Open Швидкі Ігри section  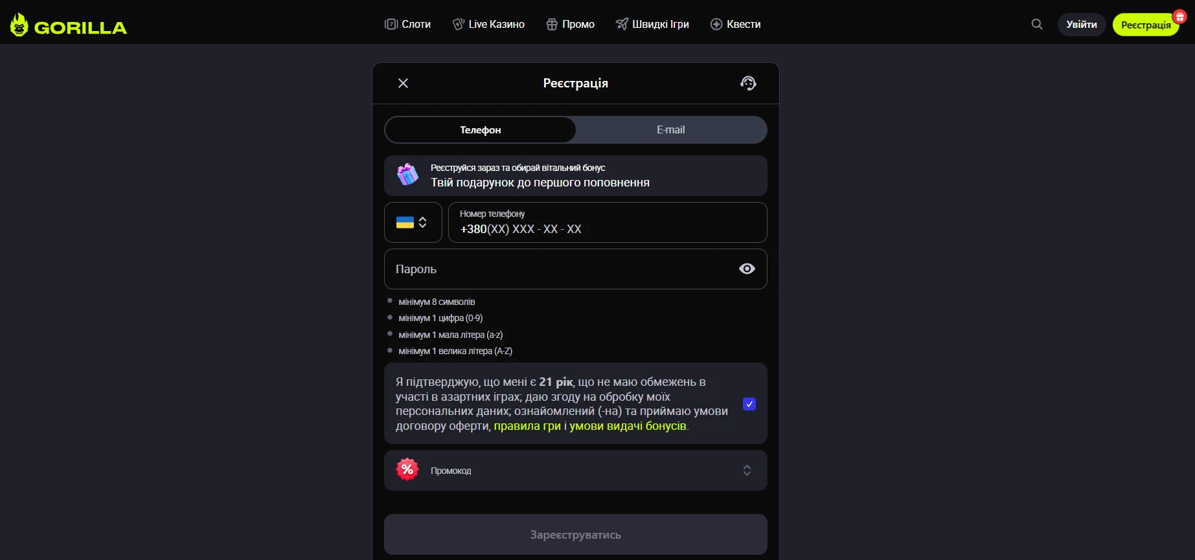pos(652,24)
